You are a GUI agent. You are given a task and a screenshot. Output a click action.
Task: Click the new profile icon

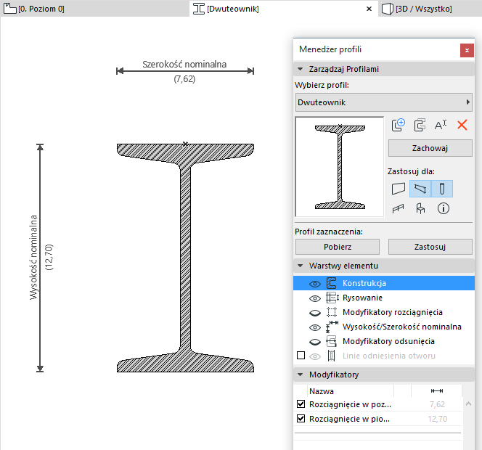tap(398, 125)
